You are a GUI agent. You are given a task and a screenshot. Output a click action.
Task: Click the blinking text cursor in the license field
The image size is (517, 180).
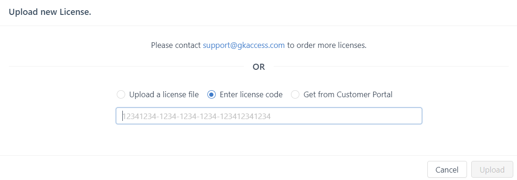coord(123,116)
